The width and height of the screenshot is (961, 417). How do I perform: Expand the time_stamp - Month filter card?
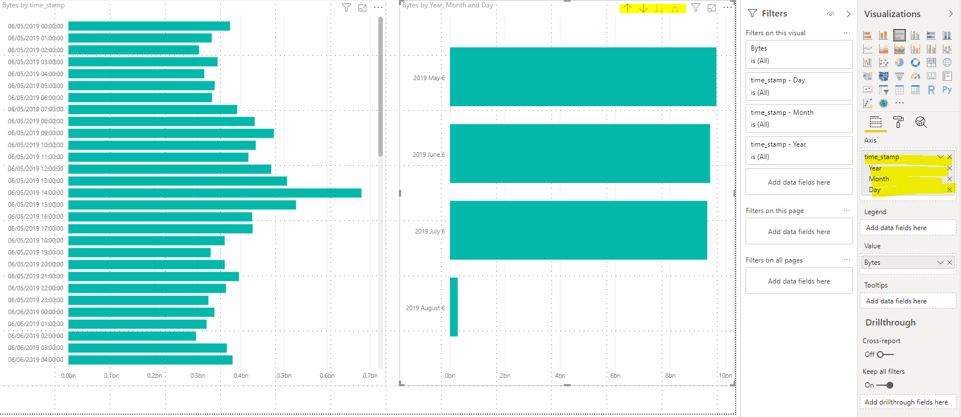point(799,118)
